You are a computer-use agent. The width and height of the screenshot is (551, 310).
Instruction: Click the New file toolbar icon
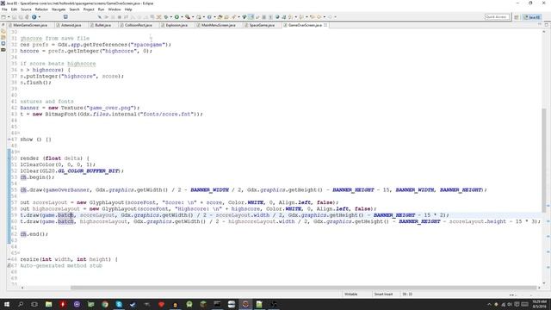3,17
